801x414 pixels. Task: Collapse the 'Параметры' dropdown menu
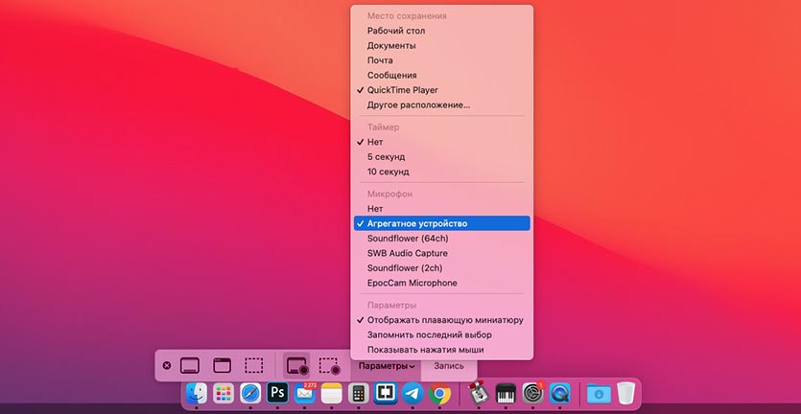pyautogui.click(x=384, y=365)
